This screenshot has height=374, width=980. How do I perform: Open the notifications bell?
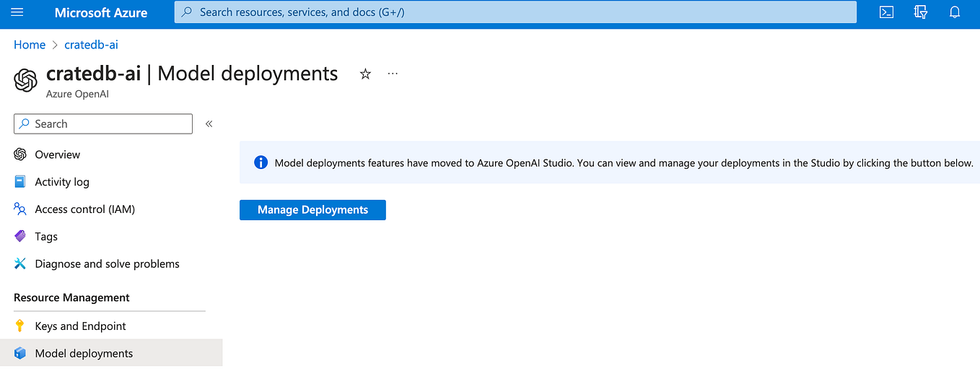click(955, 12)
